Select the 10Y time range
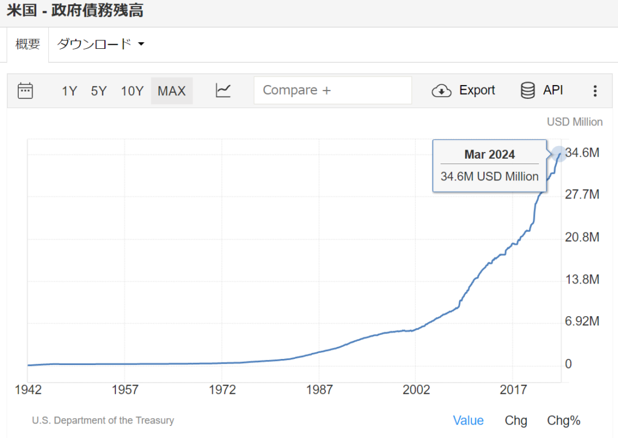Screen dimensions: 618x438 [x=132, y=91]
